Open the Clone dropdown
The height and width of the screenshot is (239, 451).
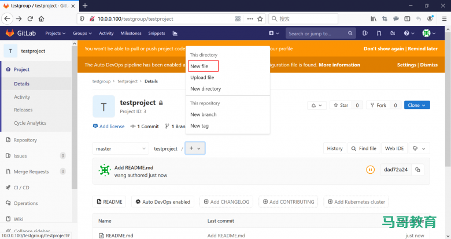pos(417,105)
